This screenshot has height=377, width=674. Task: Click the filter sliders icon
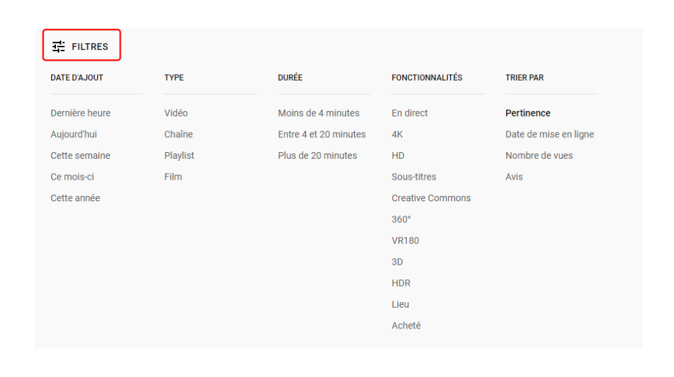59,46
